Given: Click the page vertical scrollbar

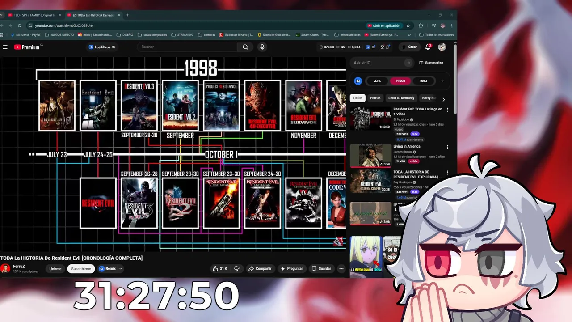Looking at the screenshot, I should (455, 78).
